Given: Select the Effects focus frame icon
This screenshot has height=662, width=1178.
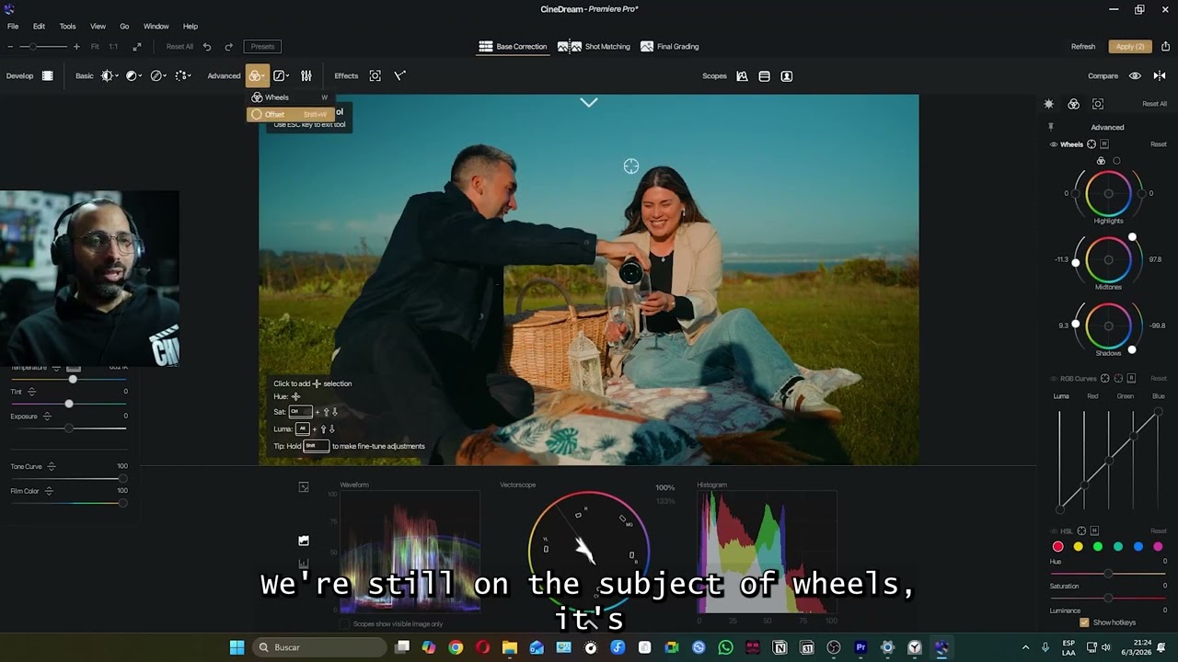Looking at the screenshot, I should [375, 75].
